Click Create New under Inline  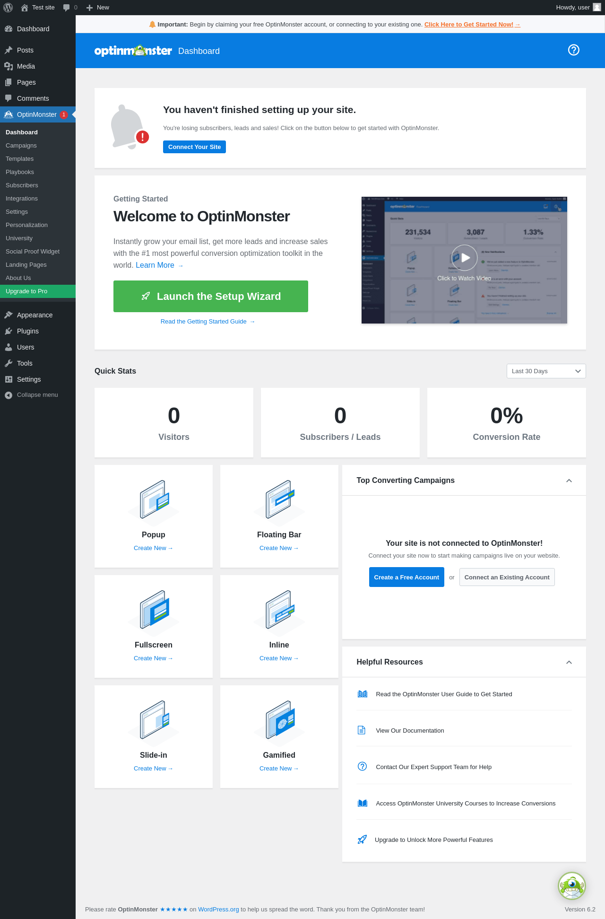pyautogui.click(x=279, y=658)
